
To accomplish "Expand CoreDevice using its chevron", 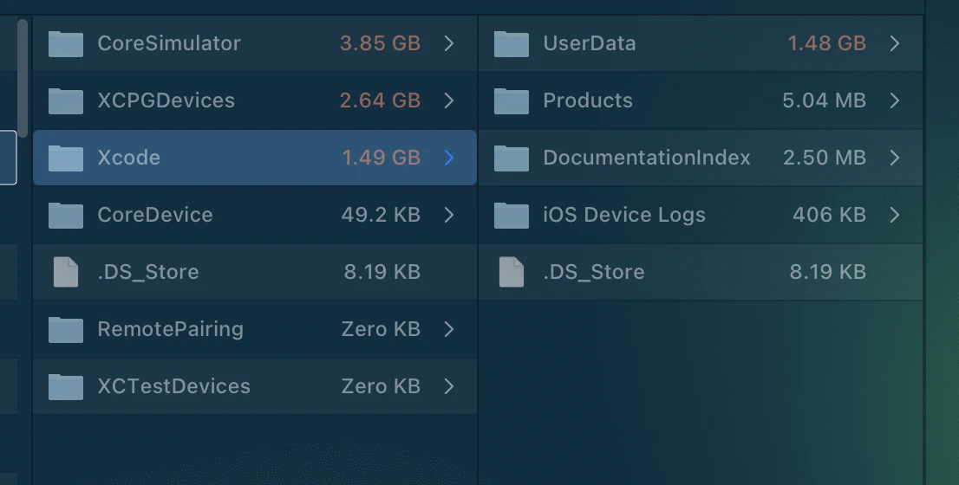I will pyautogui.click(x=449, y=215).
